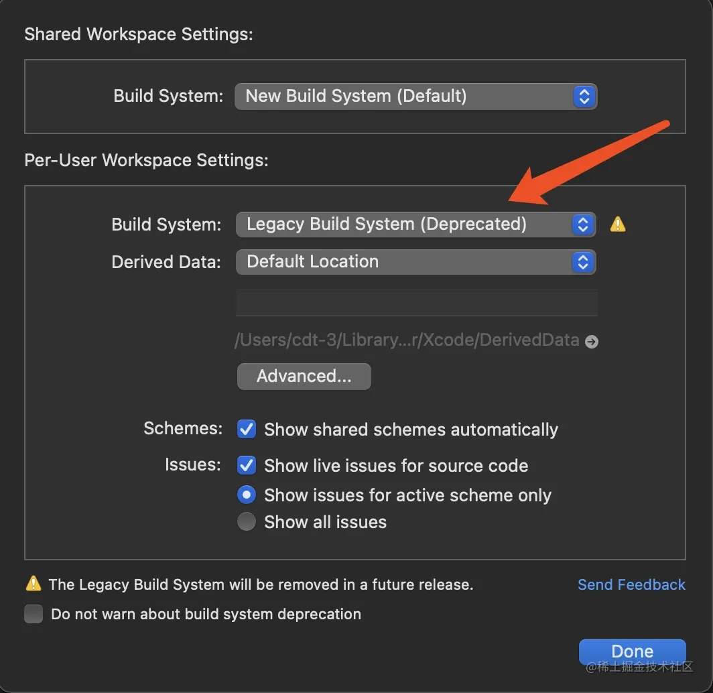Image resolution: width=713 pixels, height=693 pixels.
Task: Uncheck Show live issues for source code
Action: point(247,466)
